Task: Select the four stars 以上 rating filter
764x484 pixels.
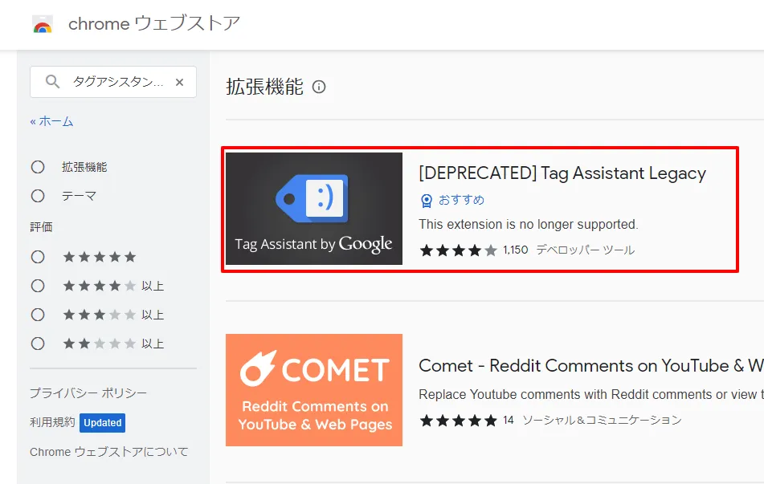Action: click(38, 285)
